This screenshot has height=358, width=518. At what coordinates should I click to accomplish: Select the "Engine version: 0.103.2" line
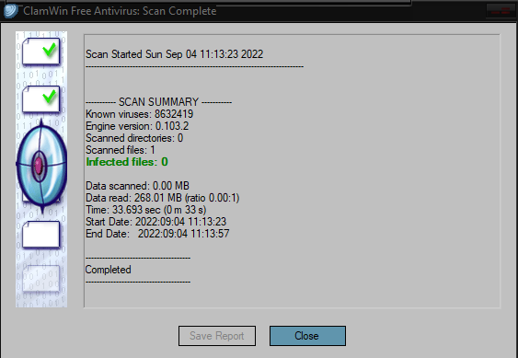pos(137,126)
